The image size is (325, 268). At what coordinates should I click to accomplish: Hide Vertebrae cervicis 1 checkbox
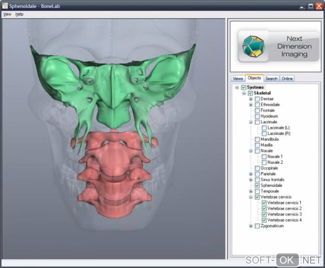pyautogui.click(x=264, y=203)
